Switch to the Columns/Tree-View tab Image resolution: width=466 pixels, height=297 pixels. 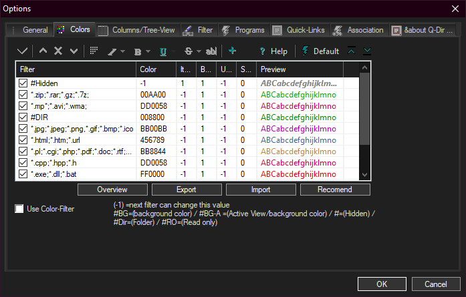tap(136, 30)
